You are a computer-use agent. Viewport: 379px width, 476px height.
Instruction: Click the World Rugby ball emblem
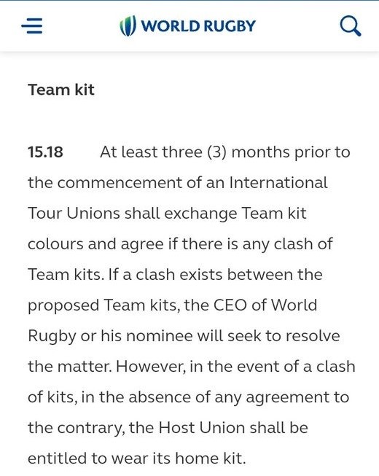[128, 26]
